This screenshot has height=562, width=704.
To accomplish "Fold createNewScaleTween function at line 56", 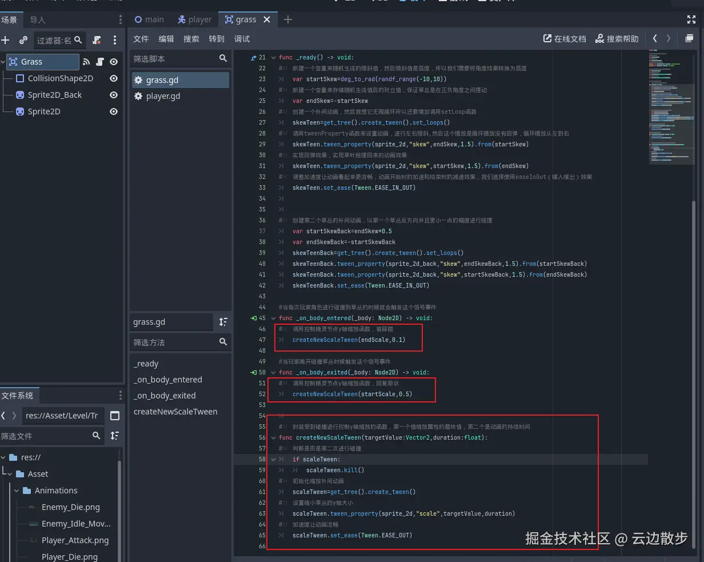I will point(273,437).
